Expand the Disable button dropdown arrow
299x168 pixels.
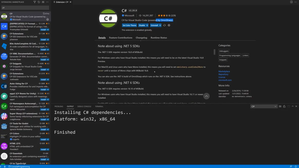coord(147,26)
